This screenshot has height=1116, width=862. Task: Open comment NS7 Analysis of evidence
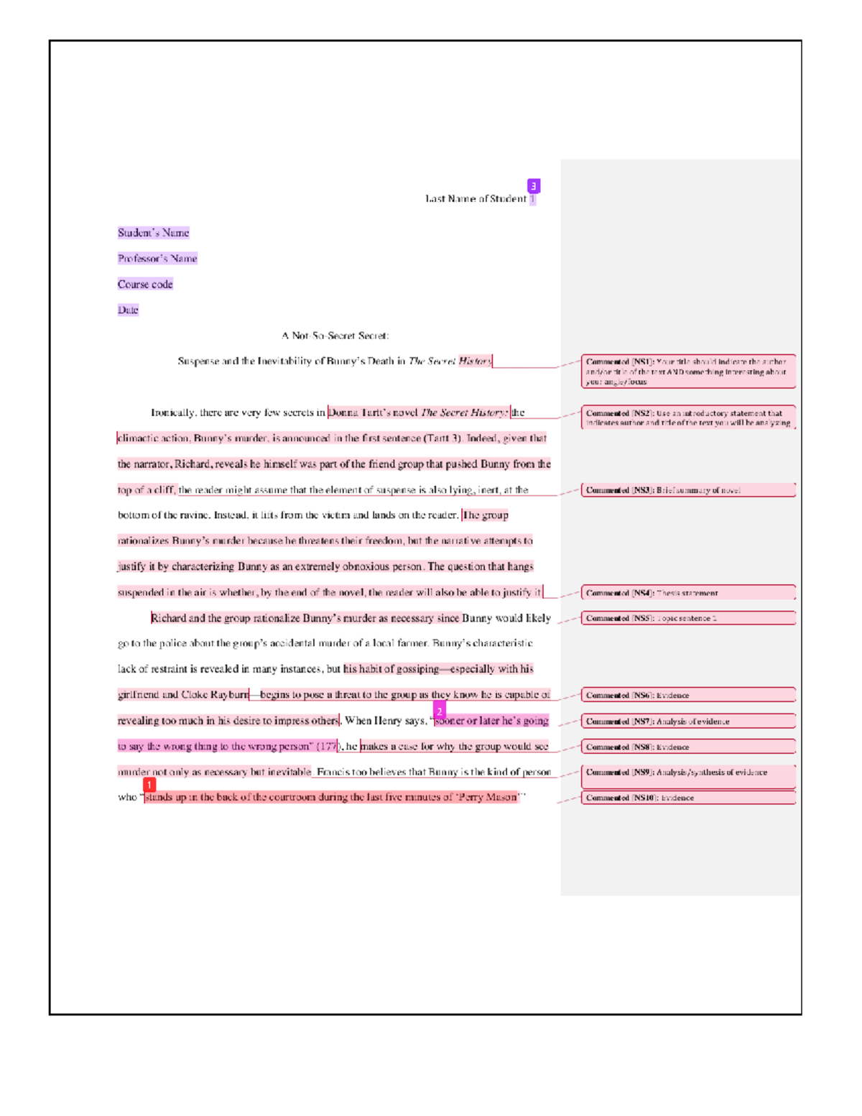pos(688,720)
